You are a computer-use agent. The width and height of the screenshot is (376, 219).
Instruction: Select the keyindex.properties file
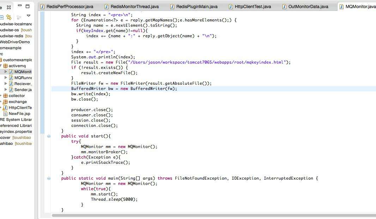point(16,131)
